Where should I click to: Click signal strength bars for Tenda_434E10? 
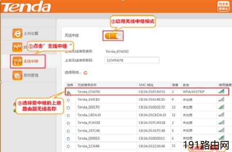(x=221, y=99)
